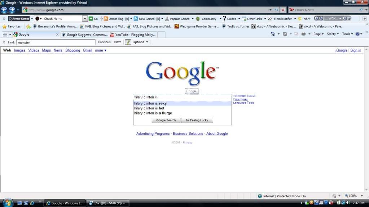Expand the zoom level 100% dropdown

point(362,196)
